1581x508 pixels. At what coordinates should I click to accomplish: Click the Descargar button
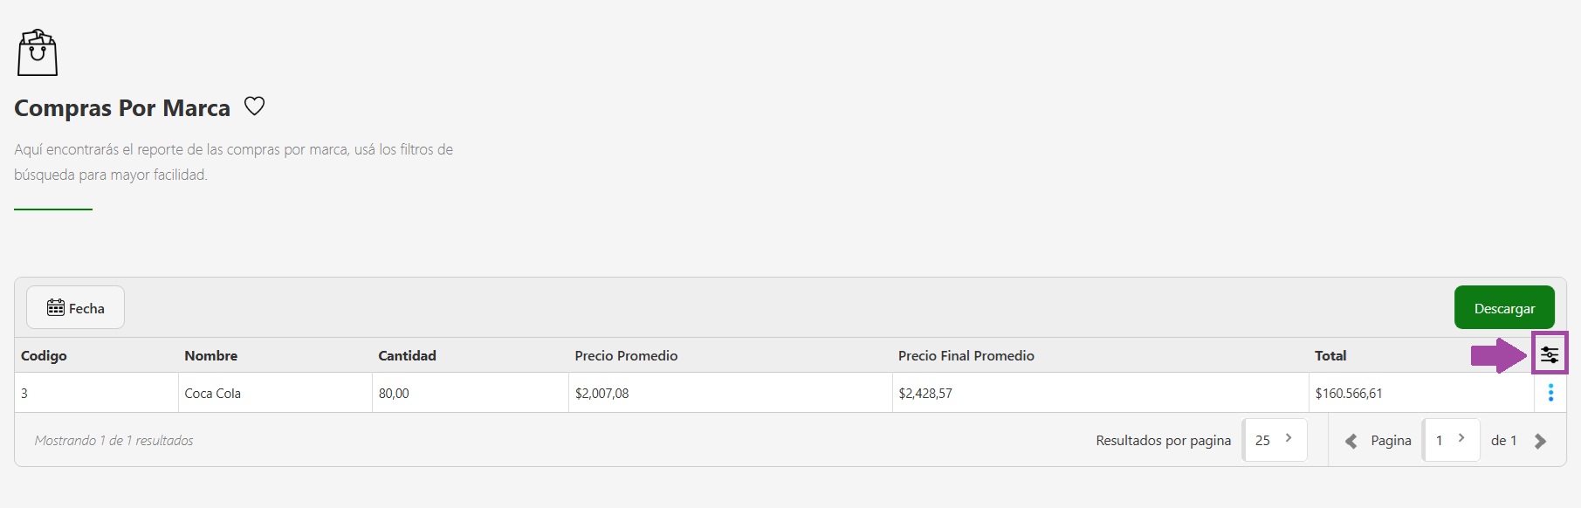pyautogui.click(x=1503, y=308)
